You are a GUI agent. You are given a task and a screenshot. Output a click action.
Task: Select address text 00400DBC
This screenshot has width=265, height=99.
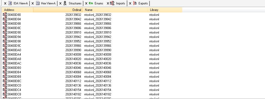pos(15,81)
